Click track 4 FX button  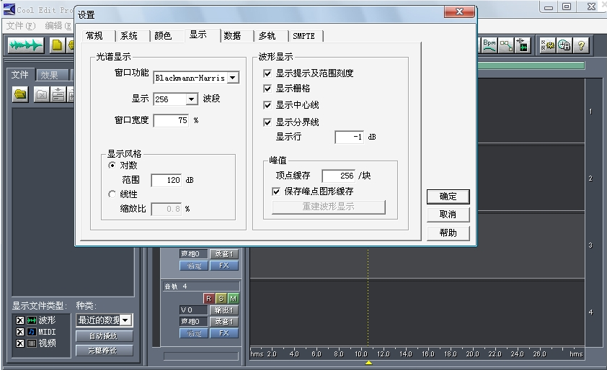(224, 333)
